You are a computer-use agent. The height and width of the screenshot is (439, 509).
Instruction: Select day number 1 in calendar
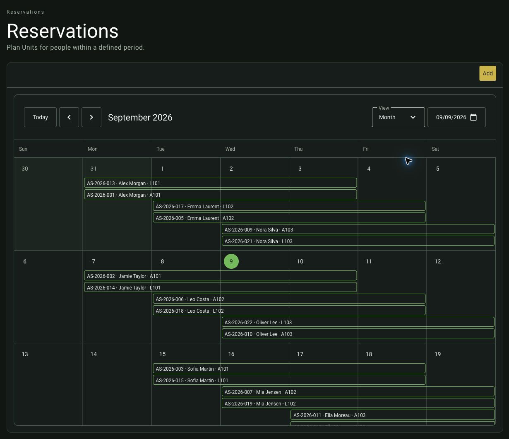click(162, 169)
